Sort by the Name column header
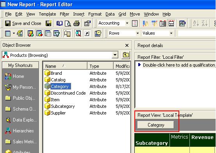 pyautogui.click(x=65, y=66)
